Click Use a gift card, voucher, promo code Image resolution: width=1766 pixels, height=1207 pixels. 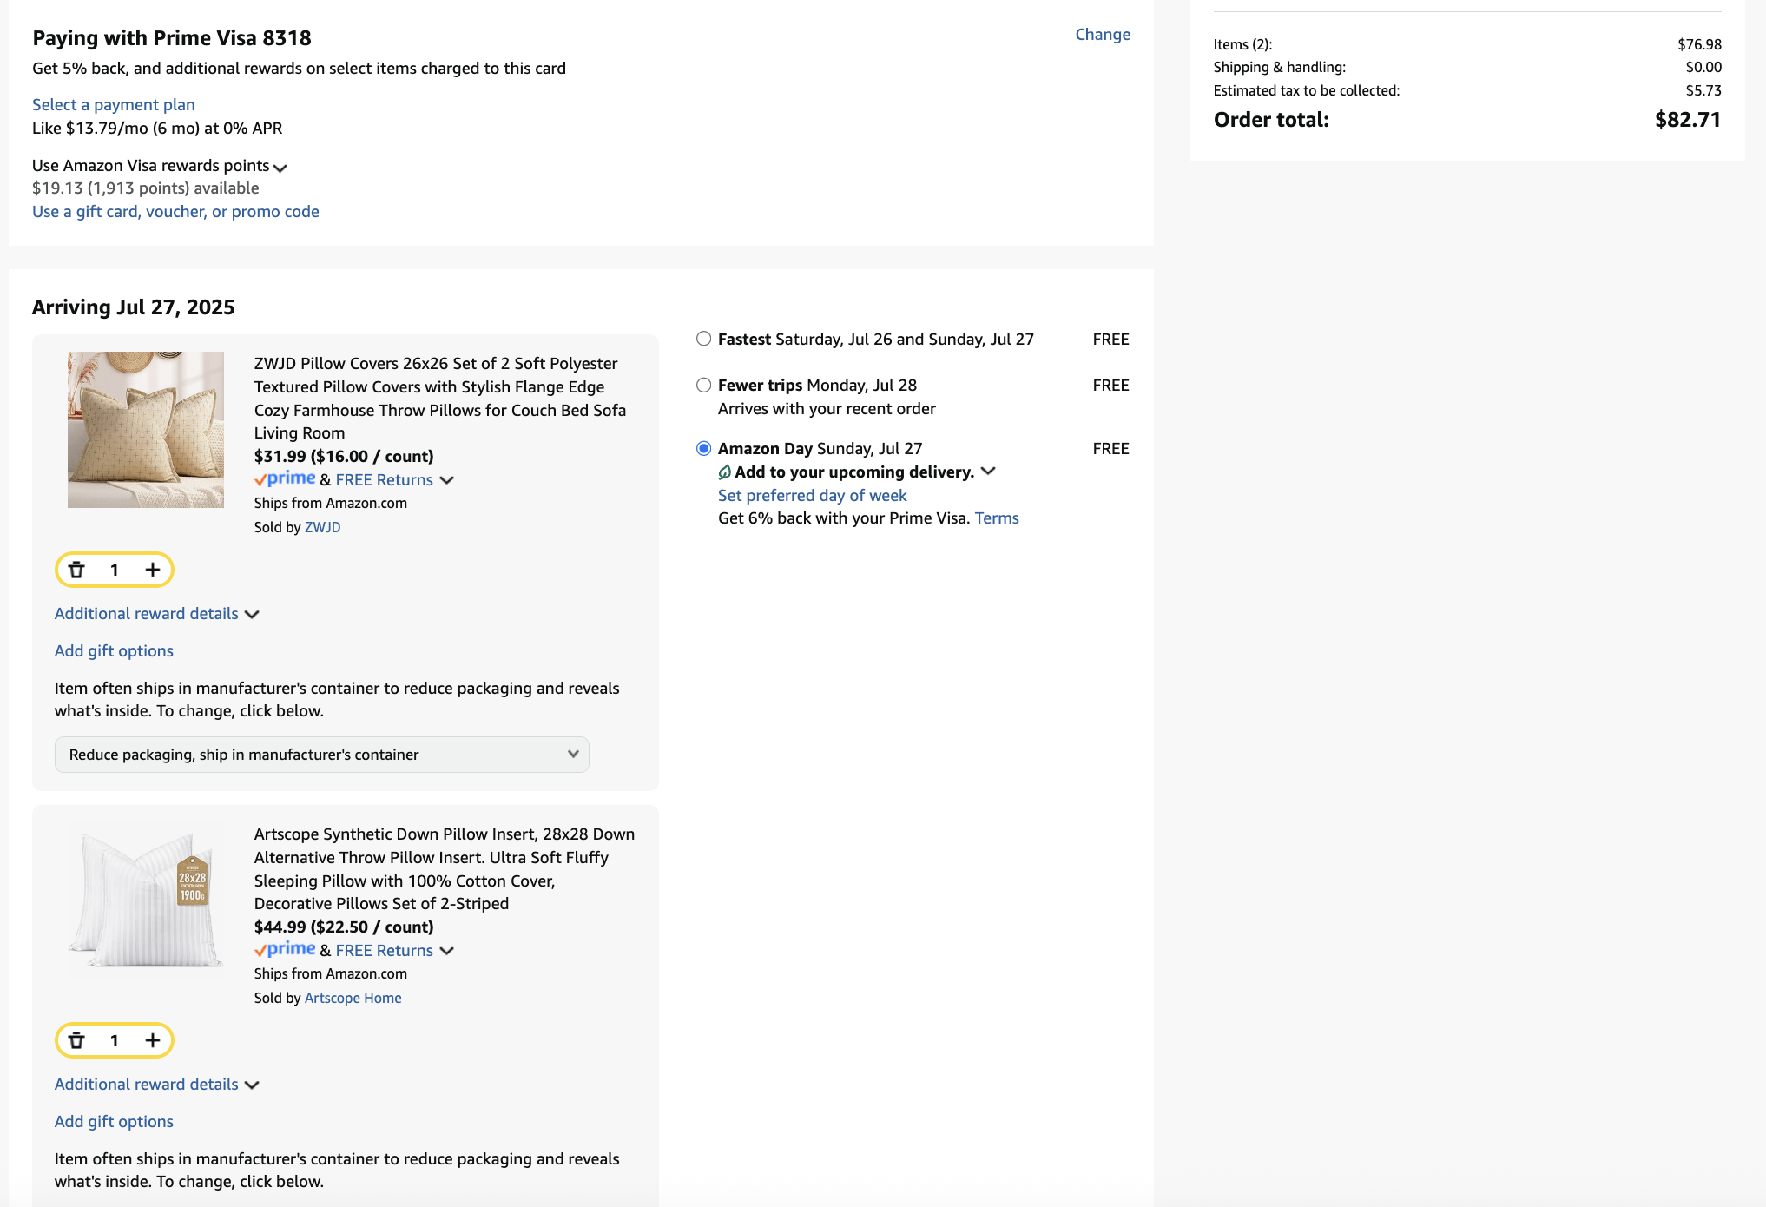pyautogui.click(x=175, y=212)
